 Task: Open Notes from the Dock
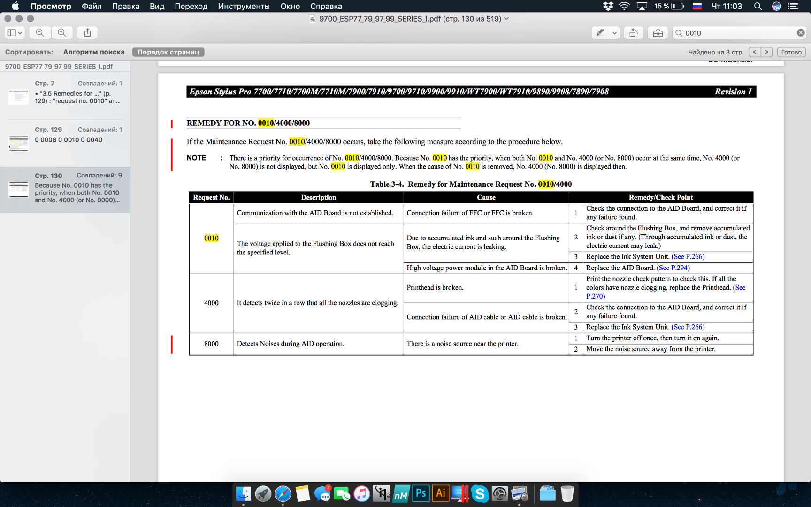(x=303, y=494)
